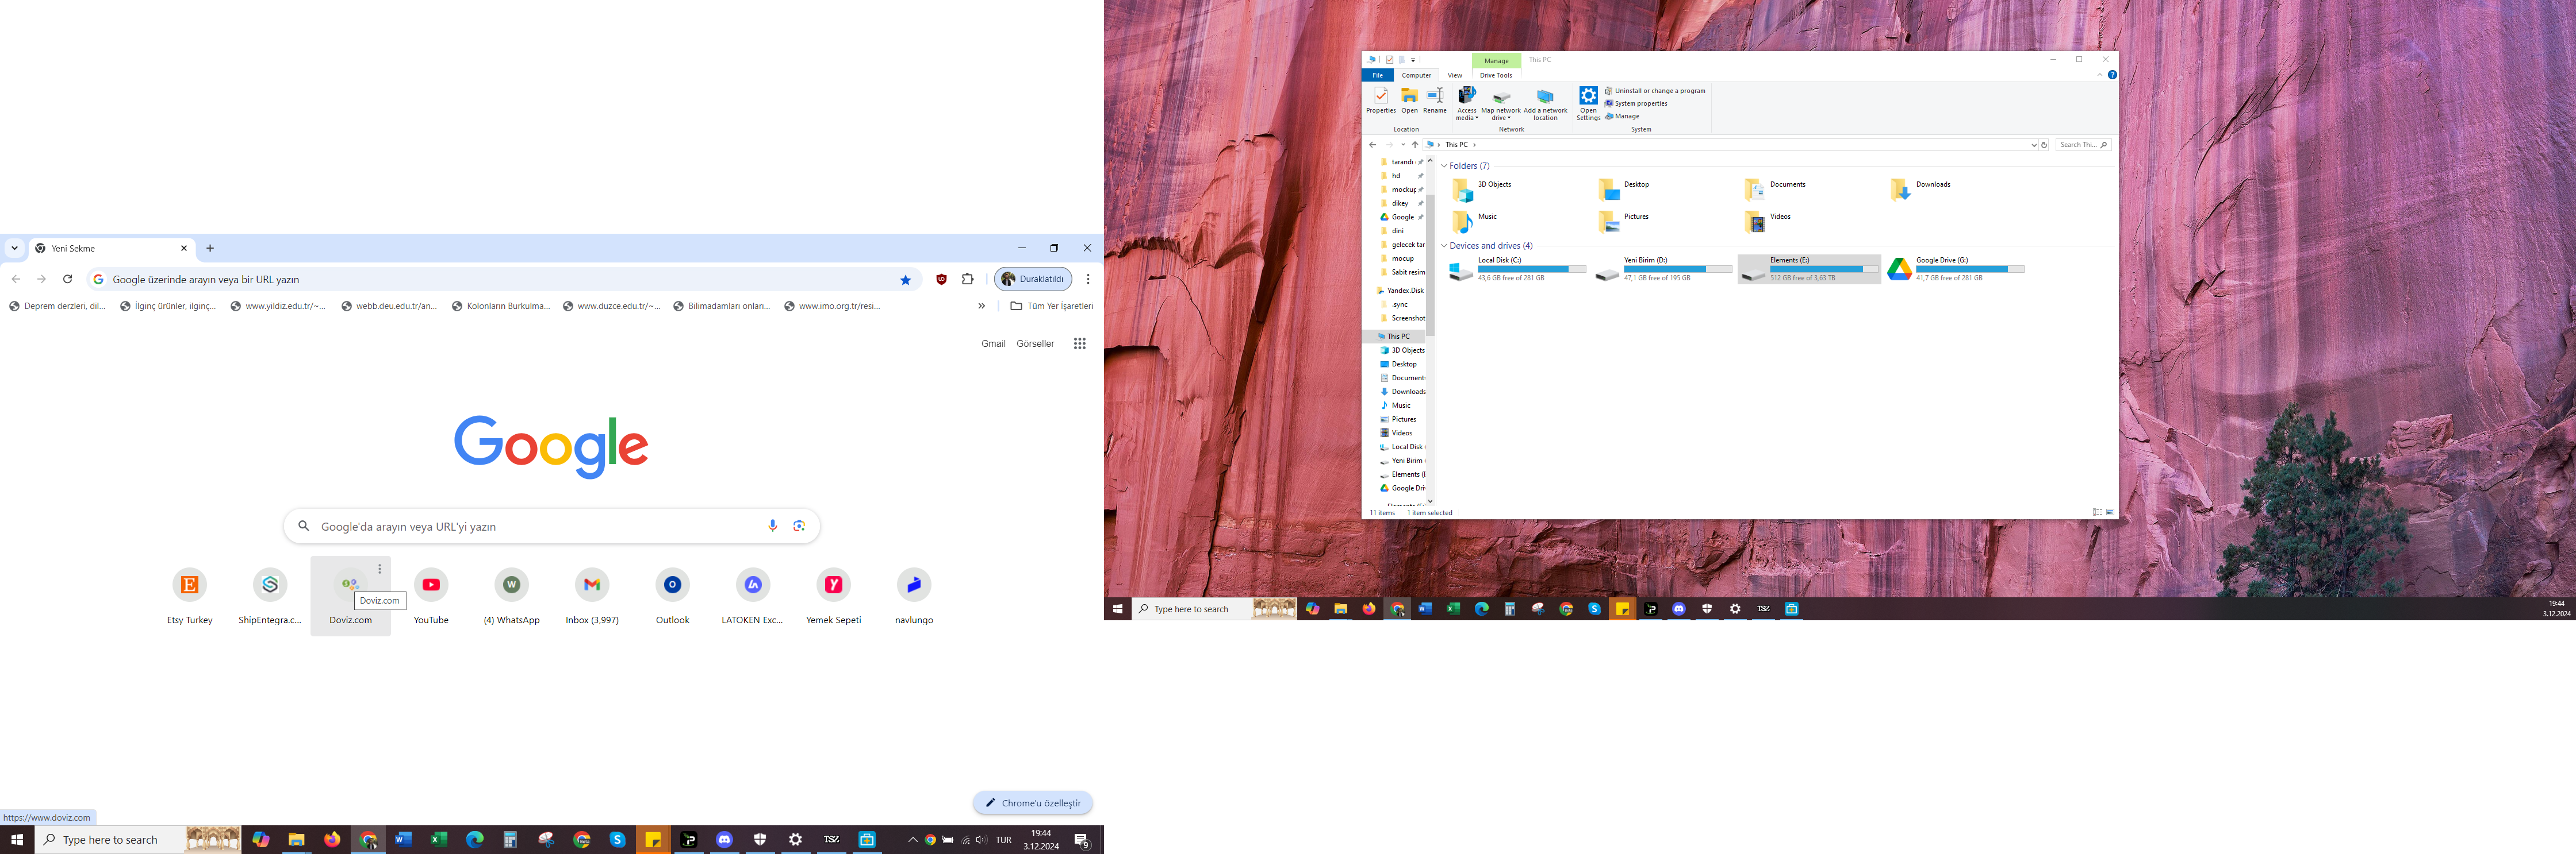
Task: Click Discord icon in left taskbar
Action: pos(724,840)
